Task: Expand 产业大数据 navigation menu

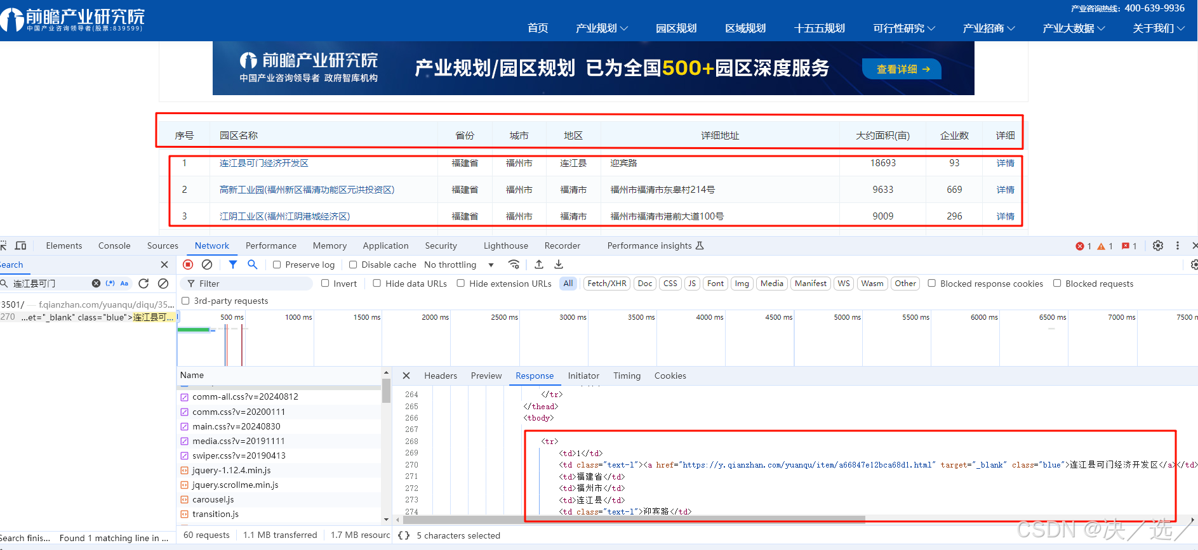Action: click(x=1074, y=28)
